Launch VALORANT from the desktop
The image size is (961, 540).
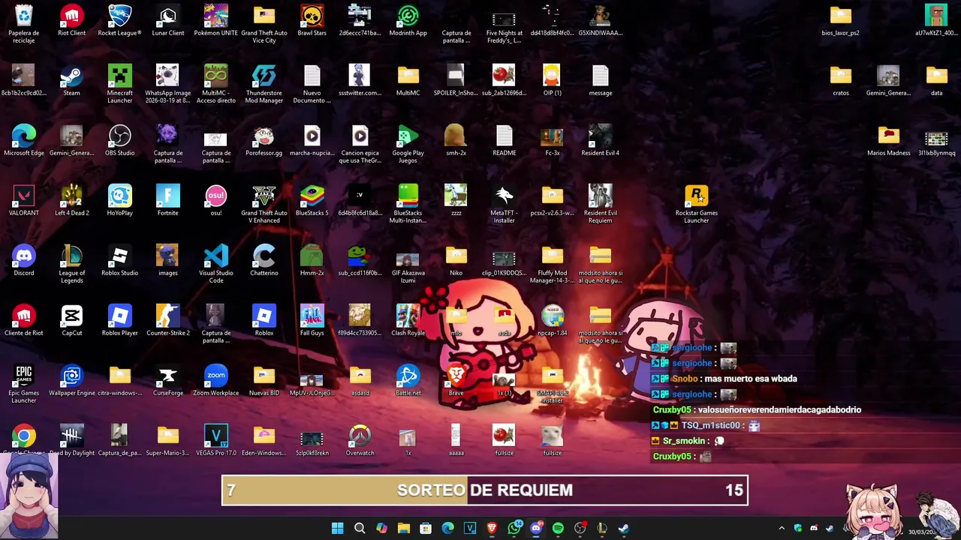click(24, 201)
